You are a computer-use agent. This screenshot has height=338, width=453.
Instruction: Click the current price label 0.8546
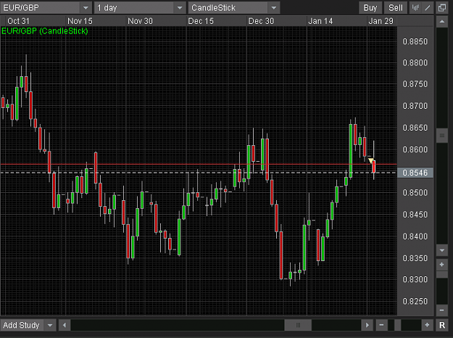415,173
